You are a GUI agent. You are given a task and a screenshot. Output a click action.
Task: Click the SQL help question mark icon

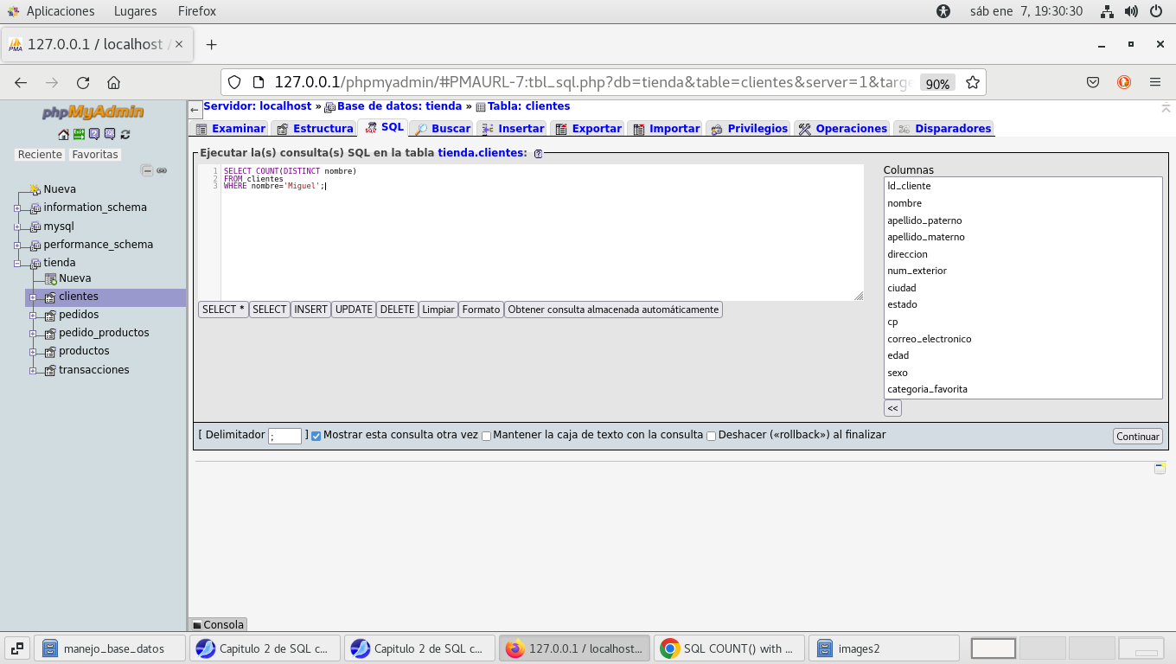[x=538, y=154]
